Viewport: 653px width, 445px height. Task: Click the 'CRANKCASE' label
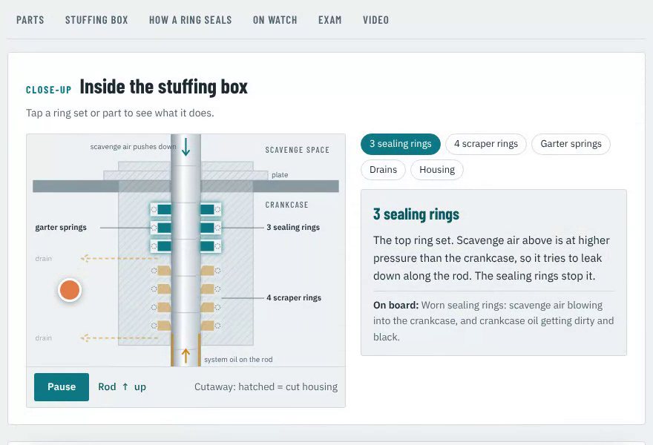coord(287,205)
